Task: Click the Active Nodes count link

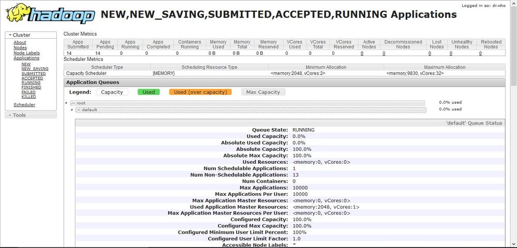Action: coord(362,53)
